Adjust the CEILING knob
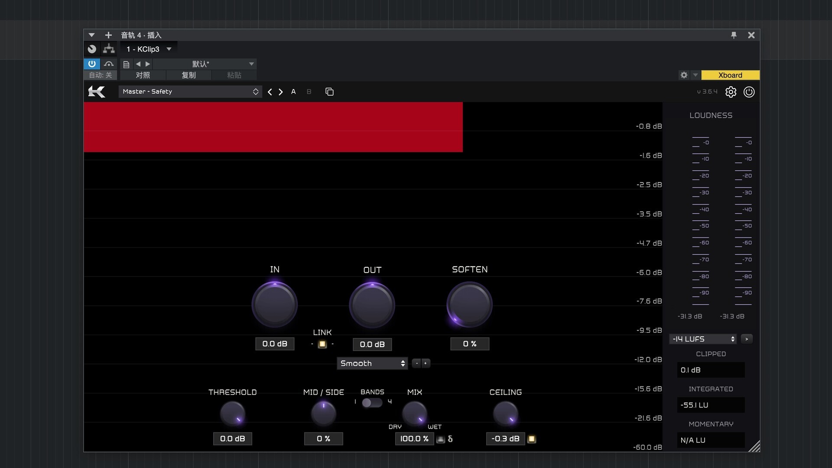 (x=506, y=413)
